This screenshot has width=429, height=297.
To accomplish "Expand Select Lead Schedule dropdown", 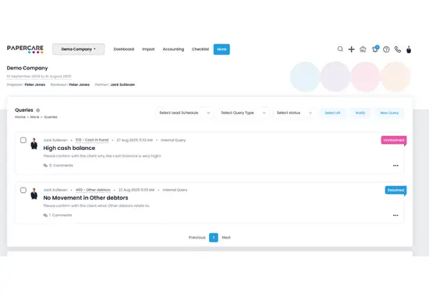I will 185,113.
